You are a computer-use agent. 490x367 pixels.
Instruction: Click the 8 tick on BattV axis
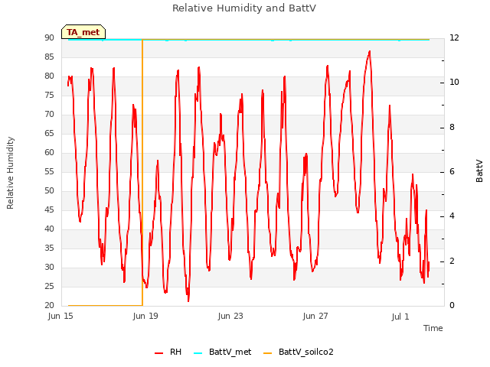452,128
